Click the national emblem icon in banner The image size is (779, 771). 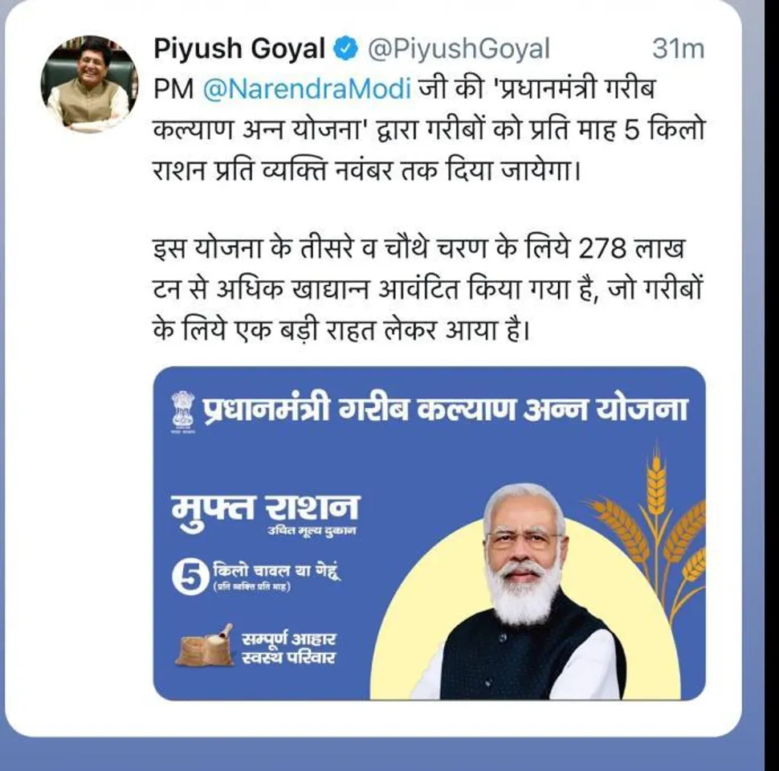pos(183,411)
